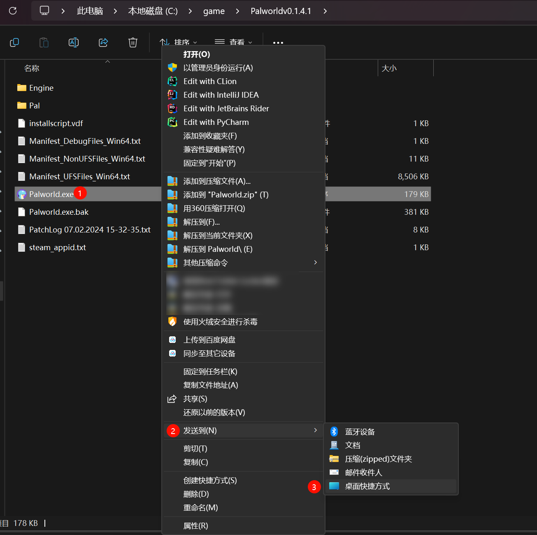Choose Edit with PyCharm
Image resolution: width=537 pixels, height=535 pixels.
[243, 122]
